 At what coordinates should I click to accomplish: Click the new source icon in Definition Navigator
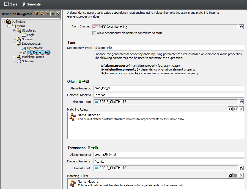click(x=47, y=14)
